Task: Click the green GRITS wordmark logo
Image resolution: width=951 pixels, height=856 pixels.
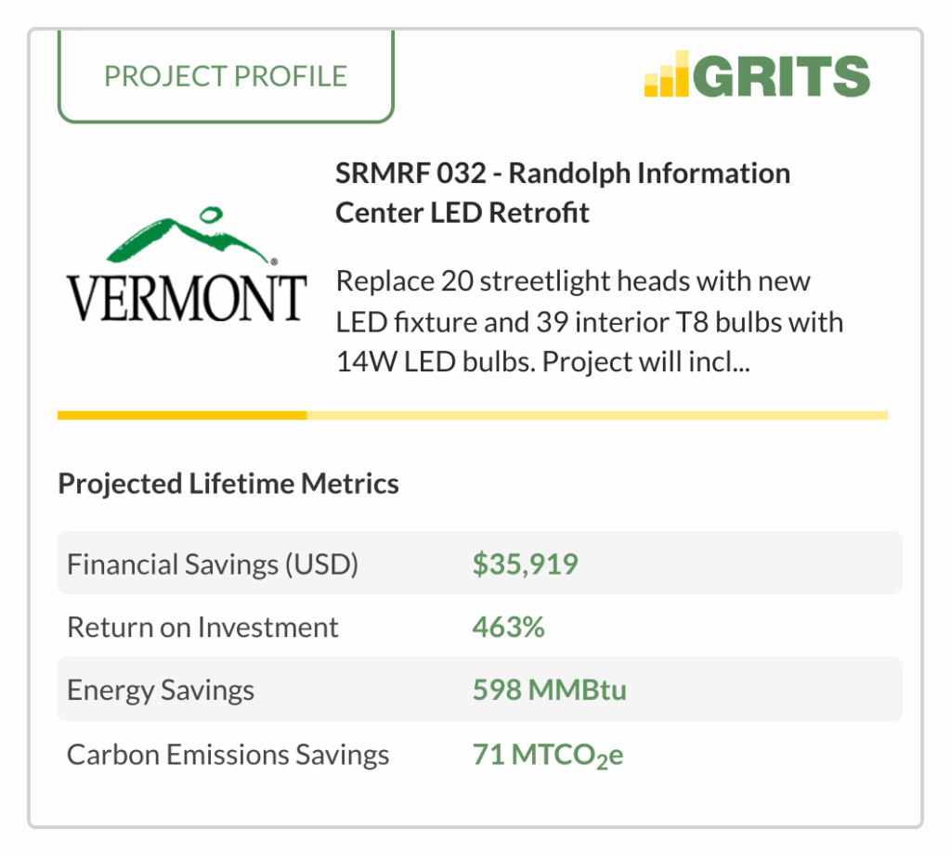Action: tap(781, 76)
